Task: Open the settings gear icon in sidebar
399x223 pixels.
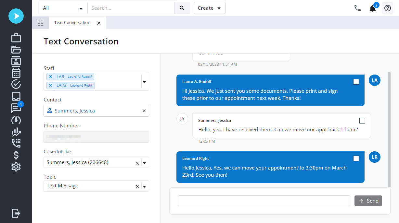Action: (16, 167)
